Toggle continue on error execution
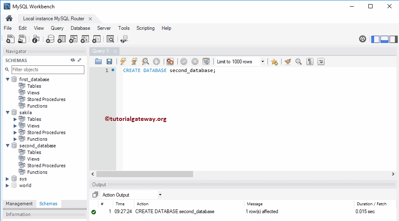The height and width of the screenshot is (221, 399). pyautogui.click(x=170, y=61)
